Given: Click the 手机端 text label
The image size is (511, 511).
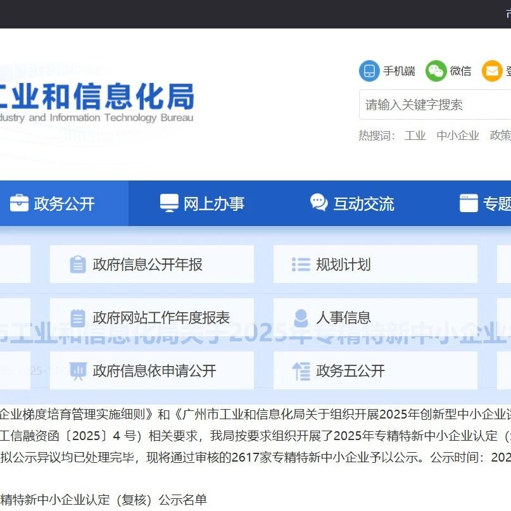Looking at the screenshot, I should (399, 71).
